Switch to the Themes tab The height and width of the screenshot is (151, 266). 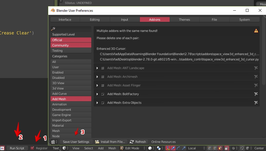tap(184, 20)
